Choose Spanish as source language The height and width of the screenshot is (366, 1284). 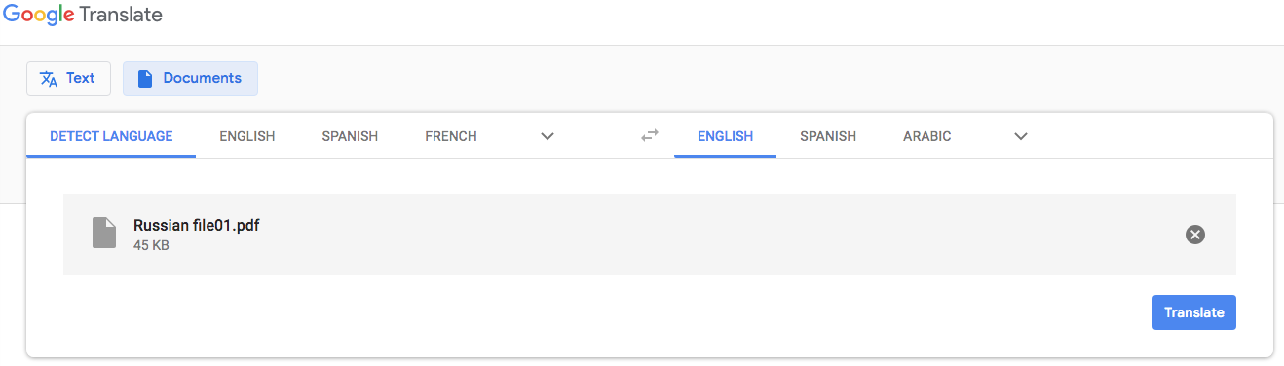point(350,136)
